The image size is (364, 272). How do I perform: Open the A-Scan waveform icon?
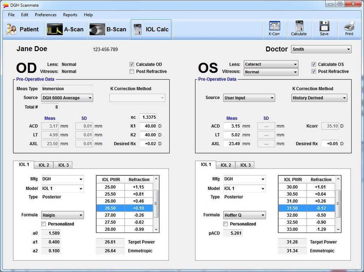click(x=54, y=29)
